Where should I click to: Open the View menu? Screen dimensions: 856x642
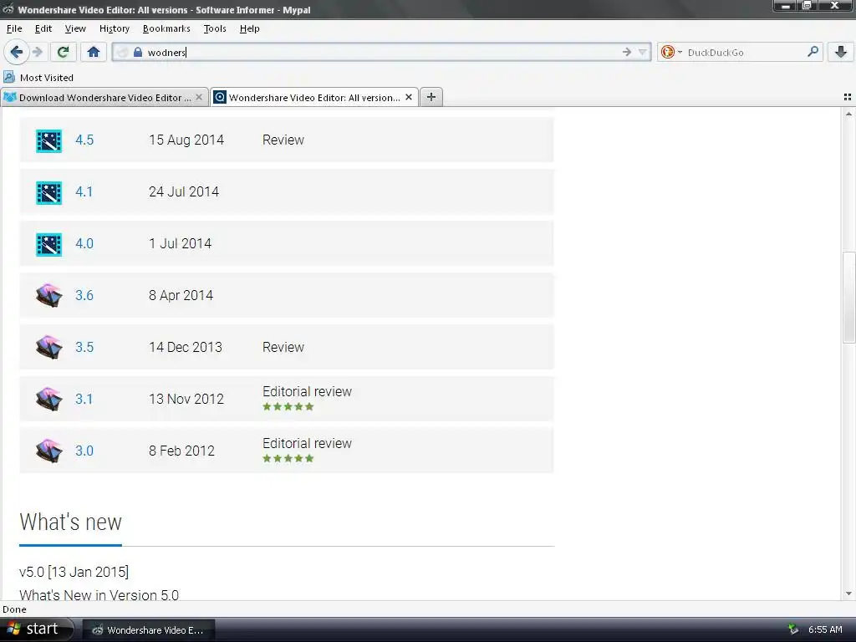click(75, 28)
